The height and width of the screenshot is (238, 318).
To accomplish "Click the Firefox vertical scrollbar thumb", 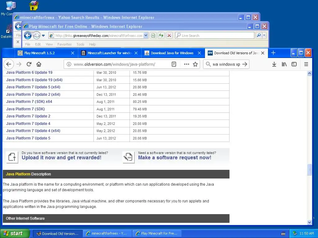I will tap(309, 170).
